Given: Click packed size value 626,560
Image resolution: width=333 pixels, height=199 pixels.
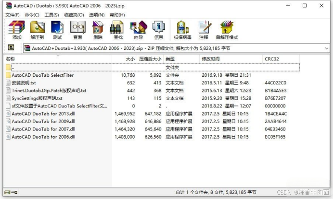Looking at the screenshot, I should (x=153, y=137).
